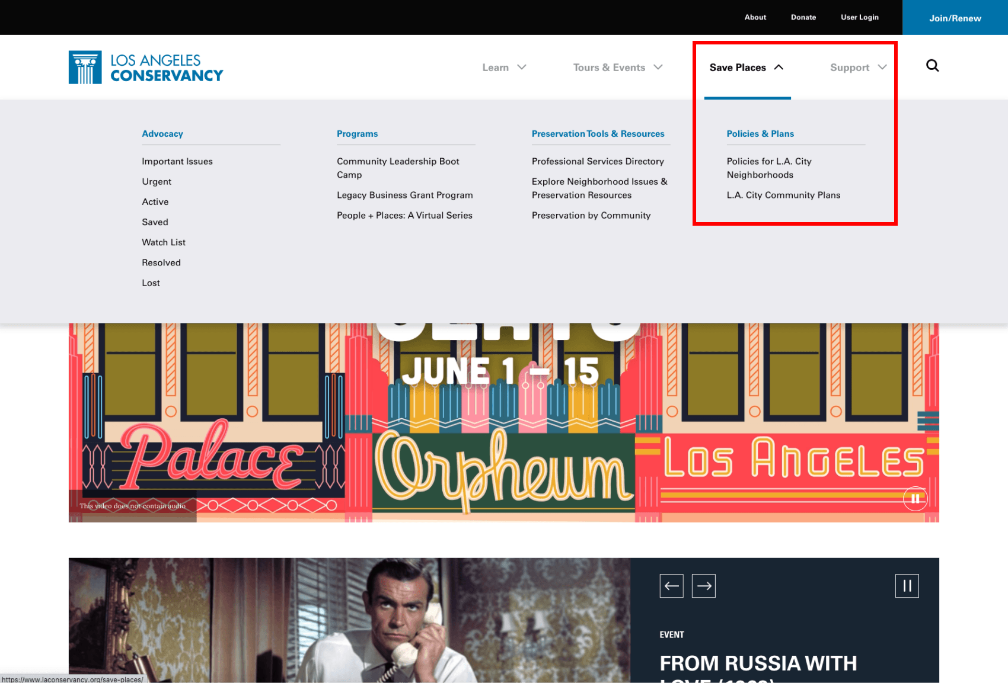Open Professional Services Directory
The height and width of the screenshot is (683, 1008).
(x=598, y=161)
